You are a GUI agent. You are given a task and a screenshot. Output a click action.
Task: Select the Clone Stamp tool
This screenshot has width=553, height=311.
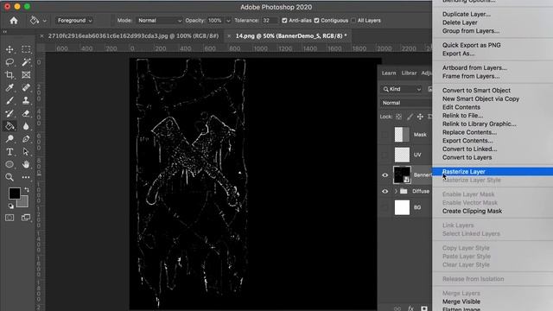click(x=26, y=100)
